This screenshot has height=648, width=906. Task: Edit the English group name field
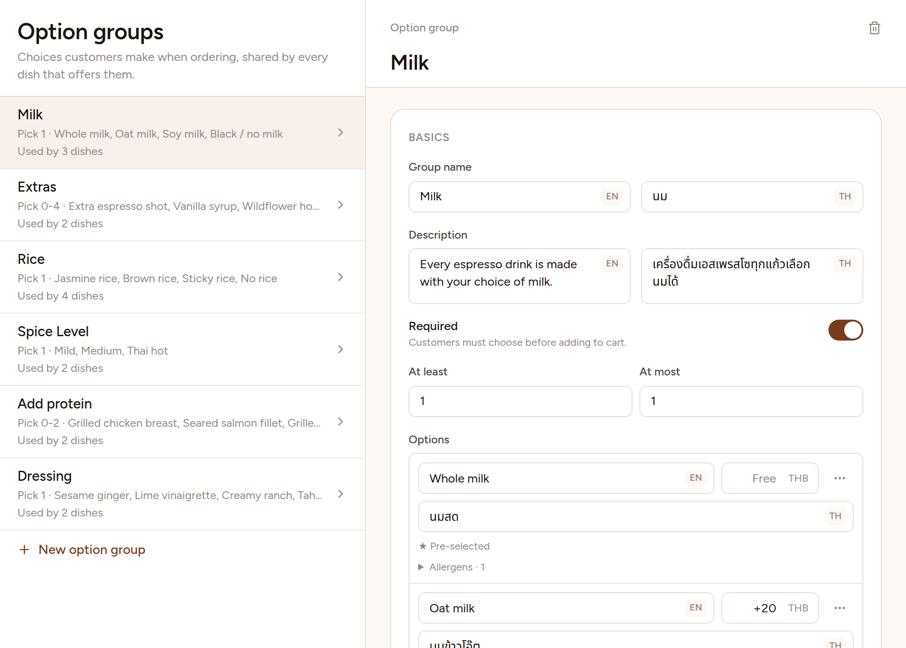519,197
